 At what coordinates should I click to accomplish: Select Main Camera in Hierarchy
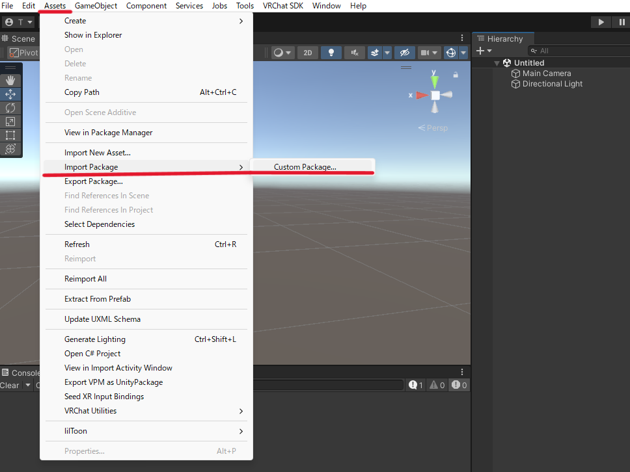pyautogui.click(x=546, y=73)
